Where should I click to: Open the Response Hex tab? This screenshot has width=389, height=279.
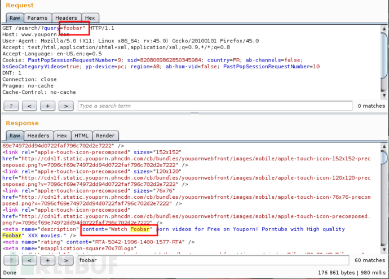tap(62, 136)
